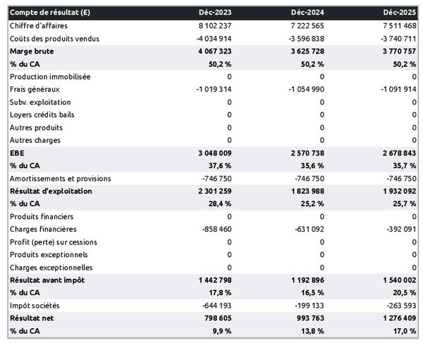Select the 'Marge brute' row label

pyautogui.click(x=32, y=51)
